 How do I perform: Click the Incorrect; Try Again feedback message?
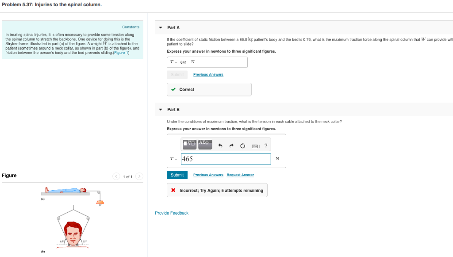217,190
